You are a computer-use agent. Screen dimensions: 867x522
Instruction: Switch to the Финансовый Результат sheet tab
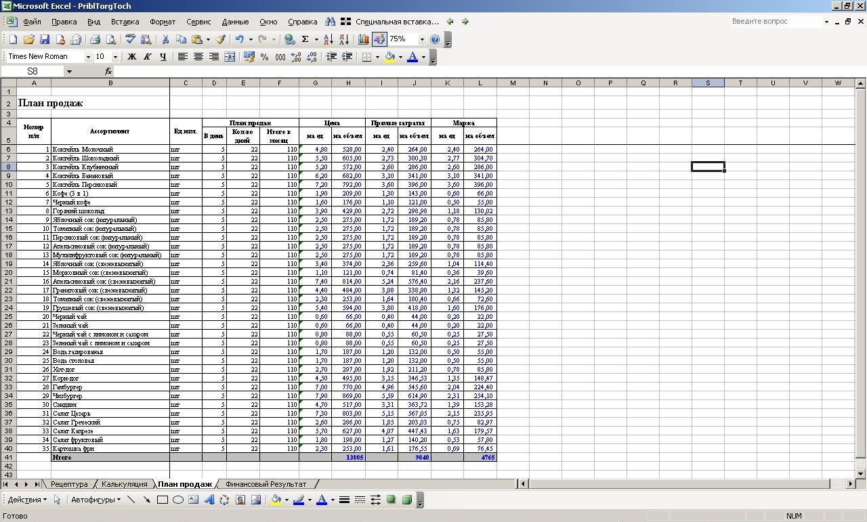pos(266,484)
